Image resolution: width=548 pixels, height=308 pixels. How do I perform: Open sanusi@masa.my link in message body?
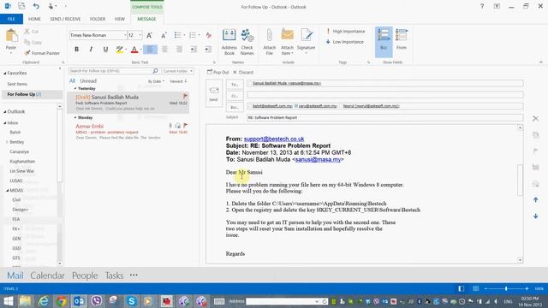click(x=318, y=160)
